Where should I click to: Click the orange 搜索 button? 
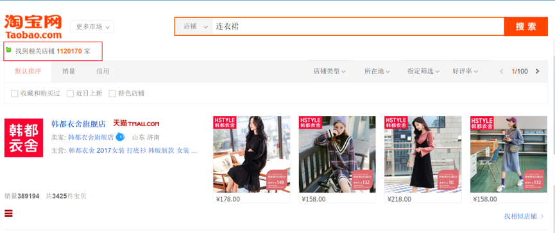525,26
